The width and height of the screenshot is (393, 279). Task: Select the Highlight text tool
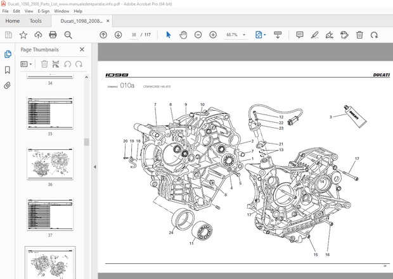(x=314, y=35)
